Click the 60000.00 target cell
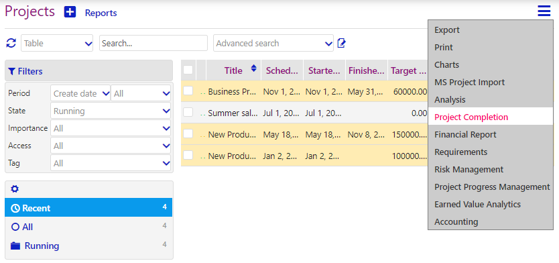This screenshot has height=263, width=559. click(410, 92)
